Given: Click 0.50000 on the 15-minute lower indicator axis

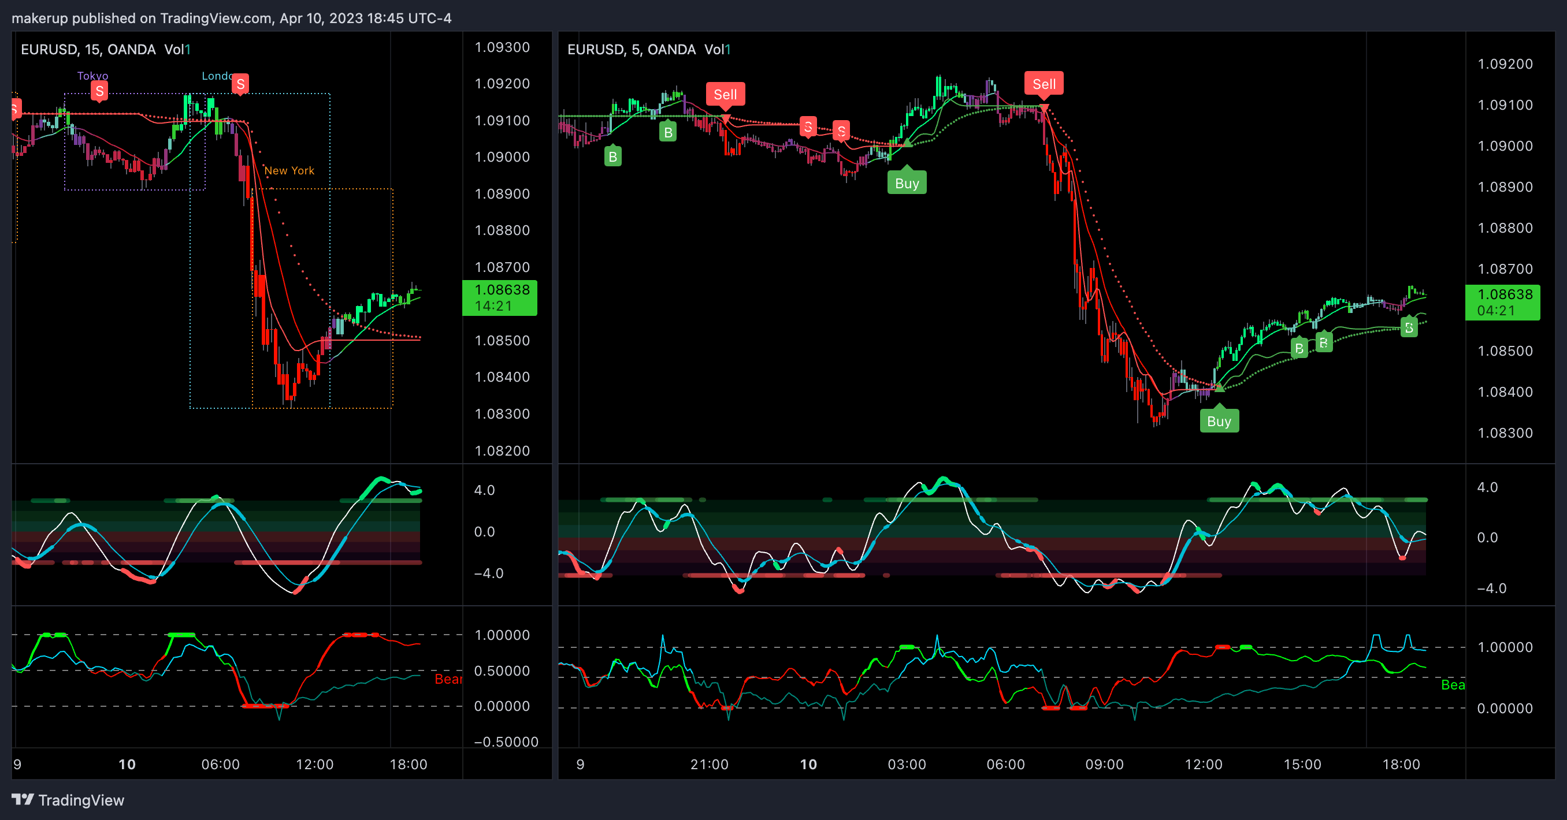Looking at the screenshot, I should coord(502,671).
